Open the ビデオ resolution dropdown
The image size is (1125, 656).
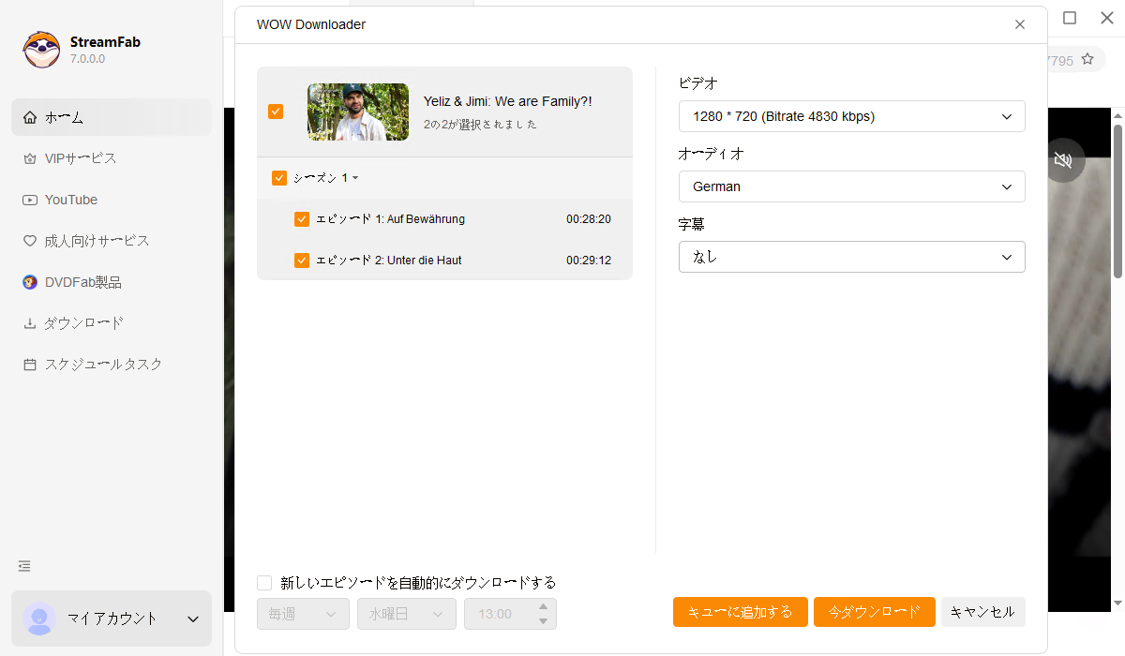[851, 117]
